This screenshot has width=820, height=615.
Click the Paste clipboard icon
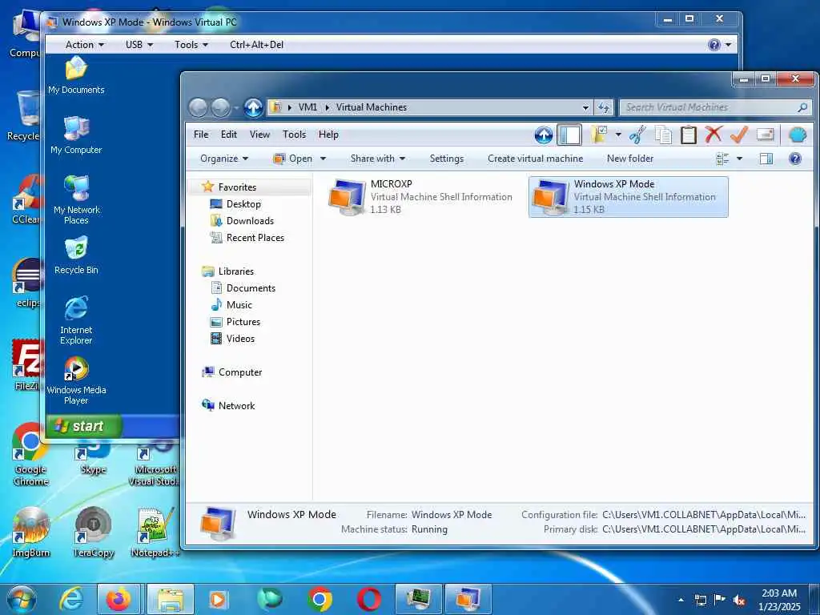pyautogui.click(x=688, y=135)
